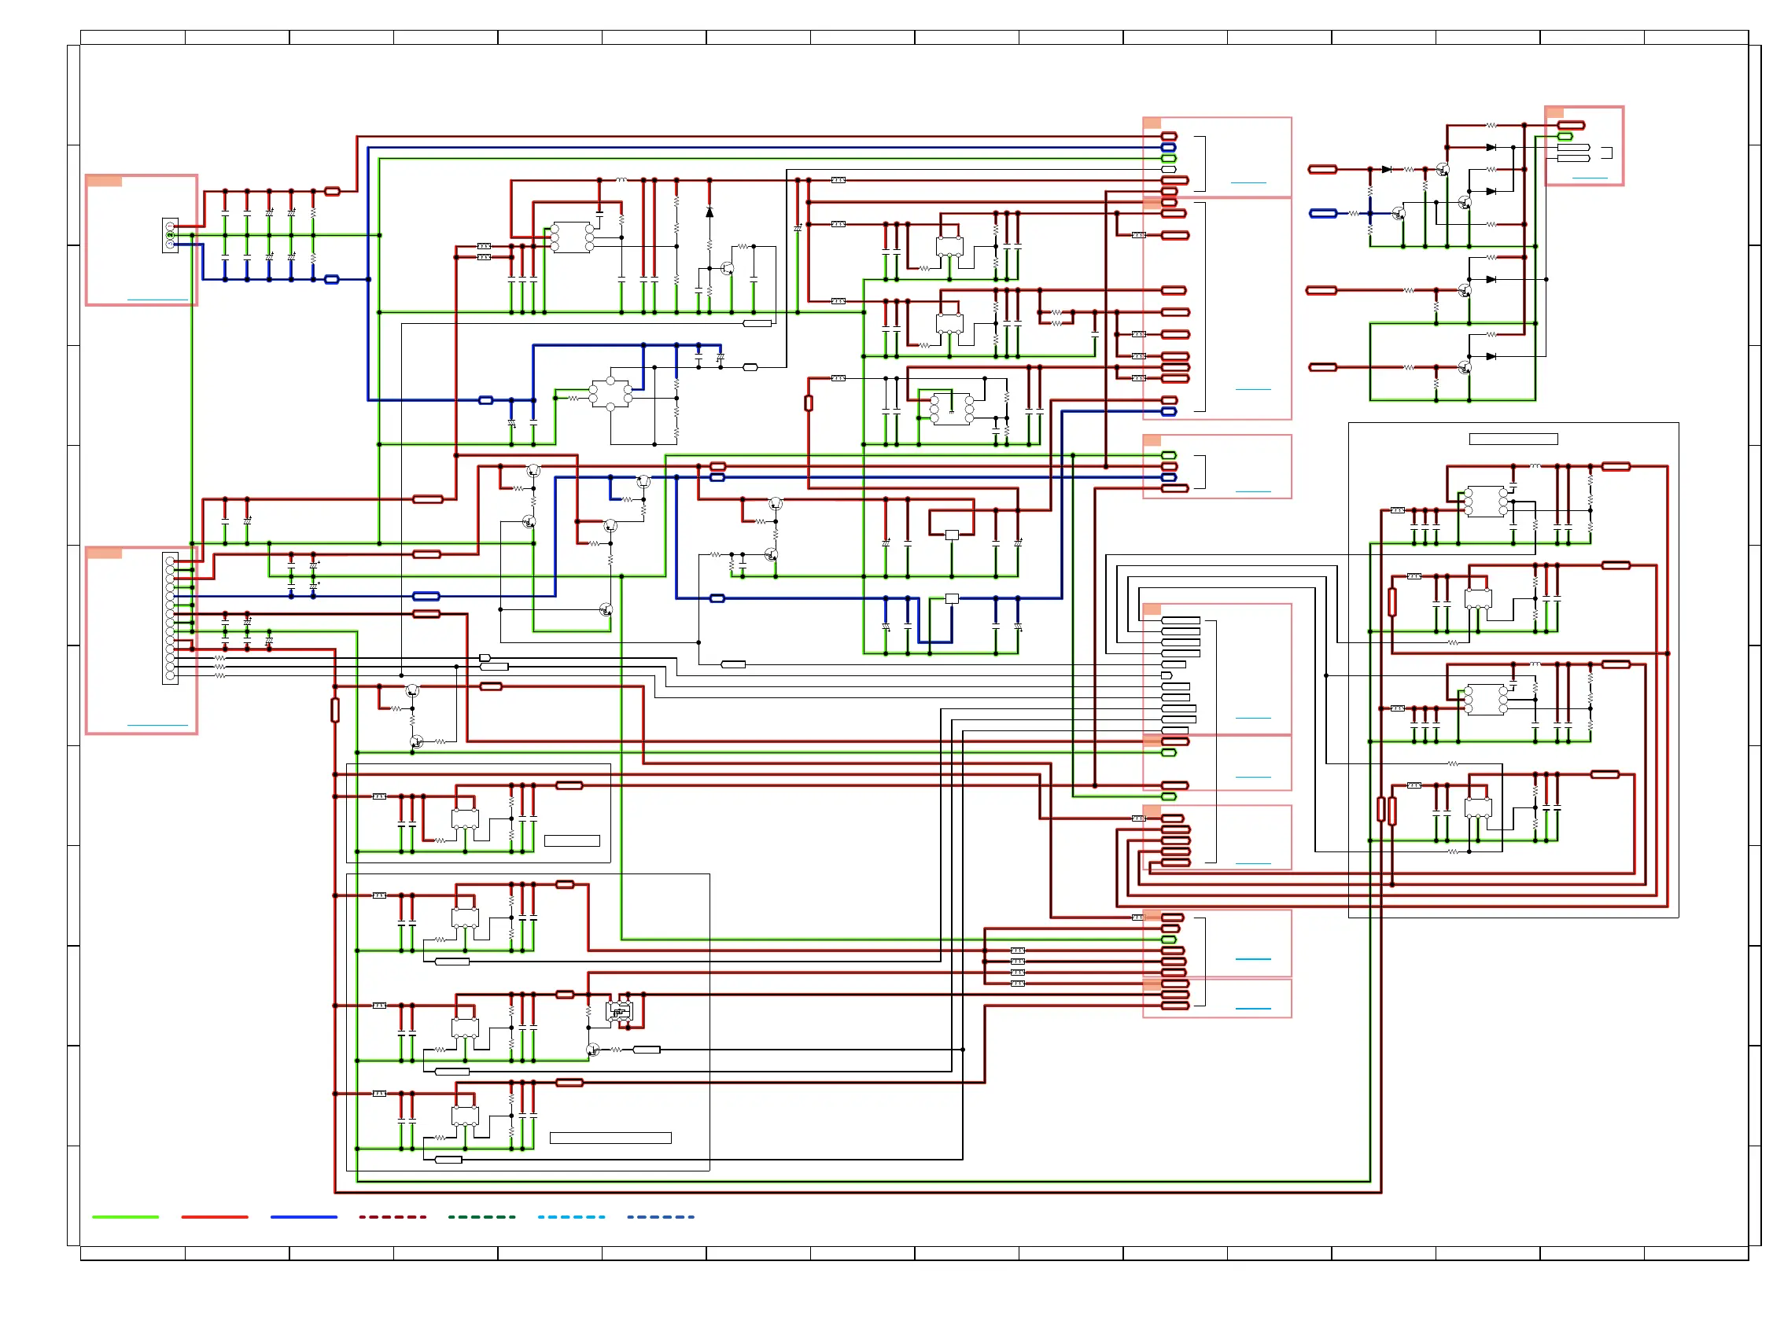Select the dashed dark red legend line
1784x1324 pixels.
pyautogui.click(x=393, y=1216)
